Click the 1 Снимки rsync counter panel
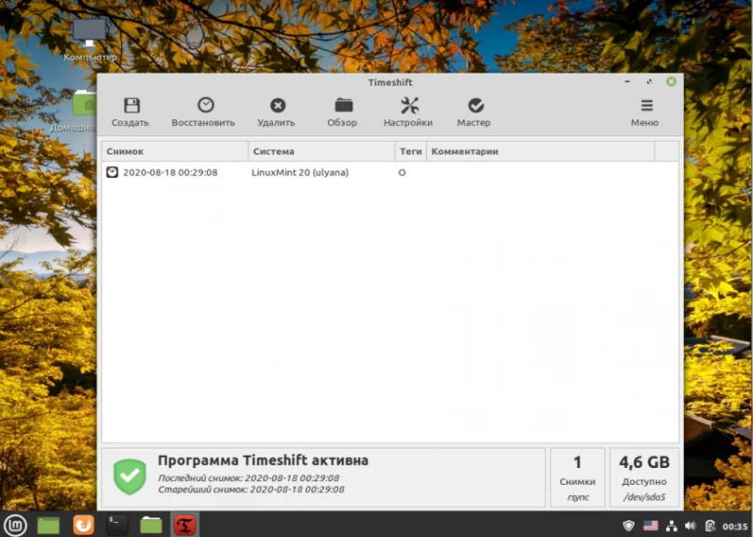The image size is (753, 537). click(x=577, y=477)
